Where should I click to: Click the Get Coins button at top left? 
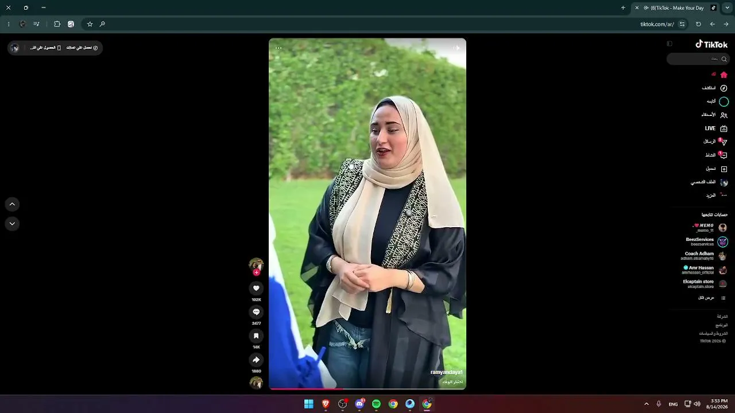[82, 48]
